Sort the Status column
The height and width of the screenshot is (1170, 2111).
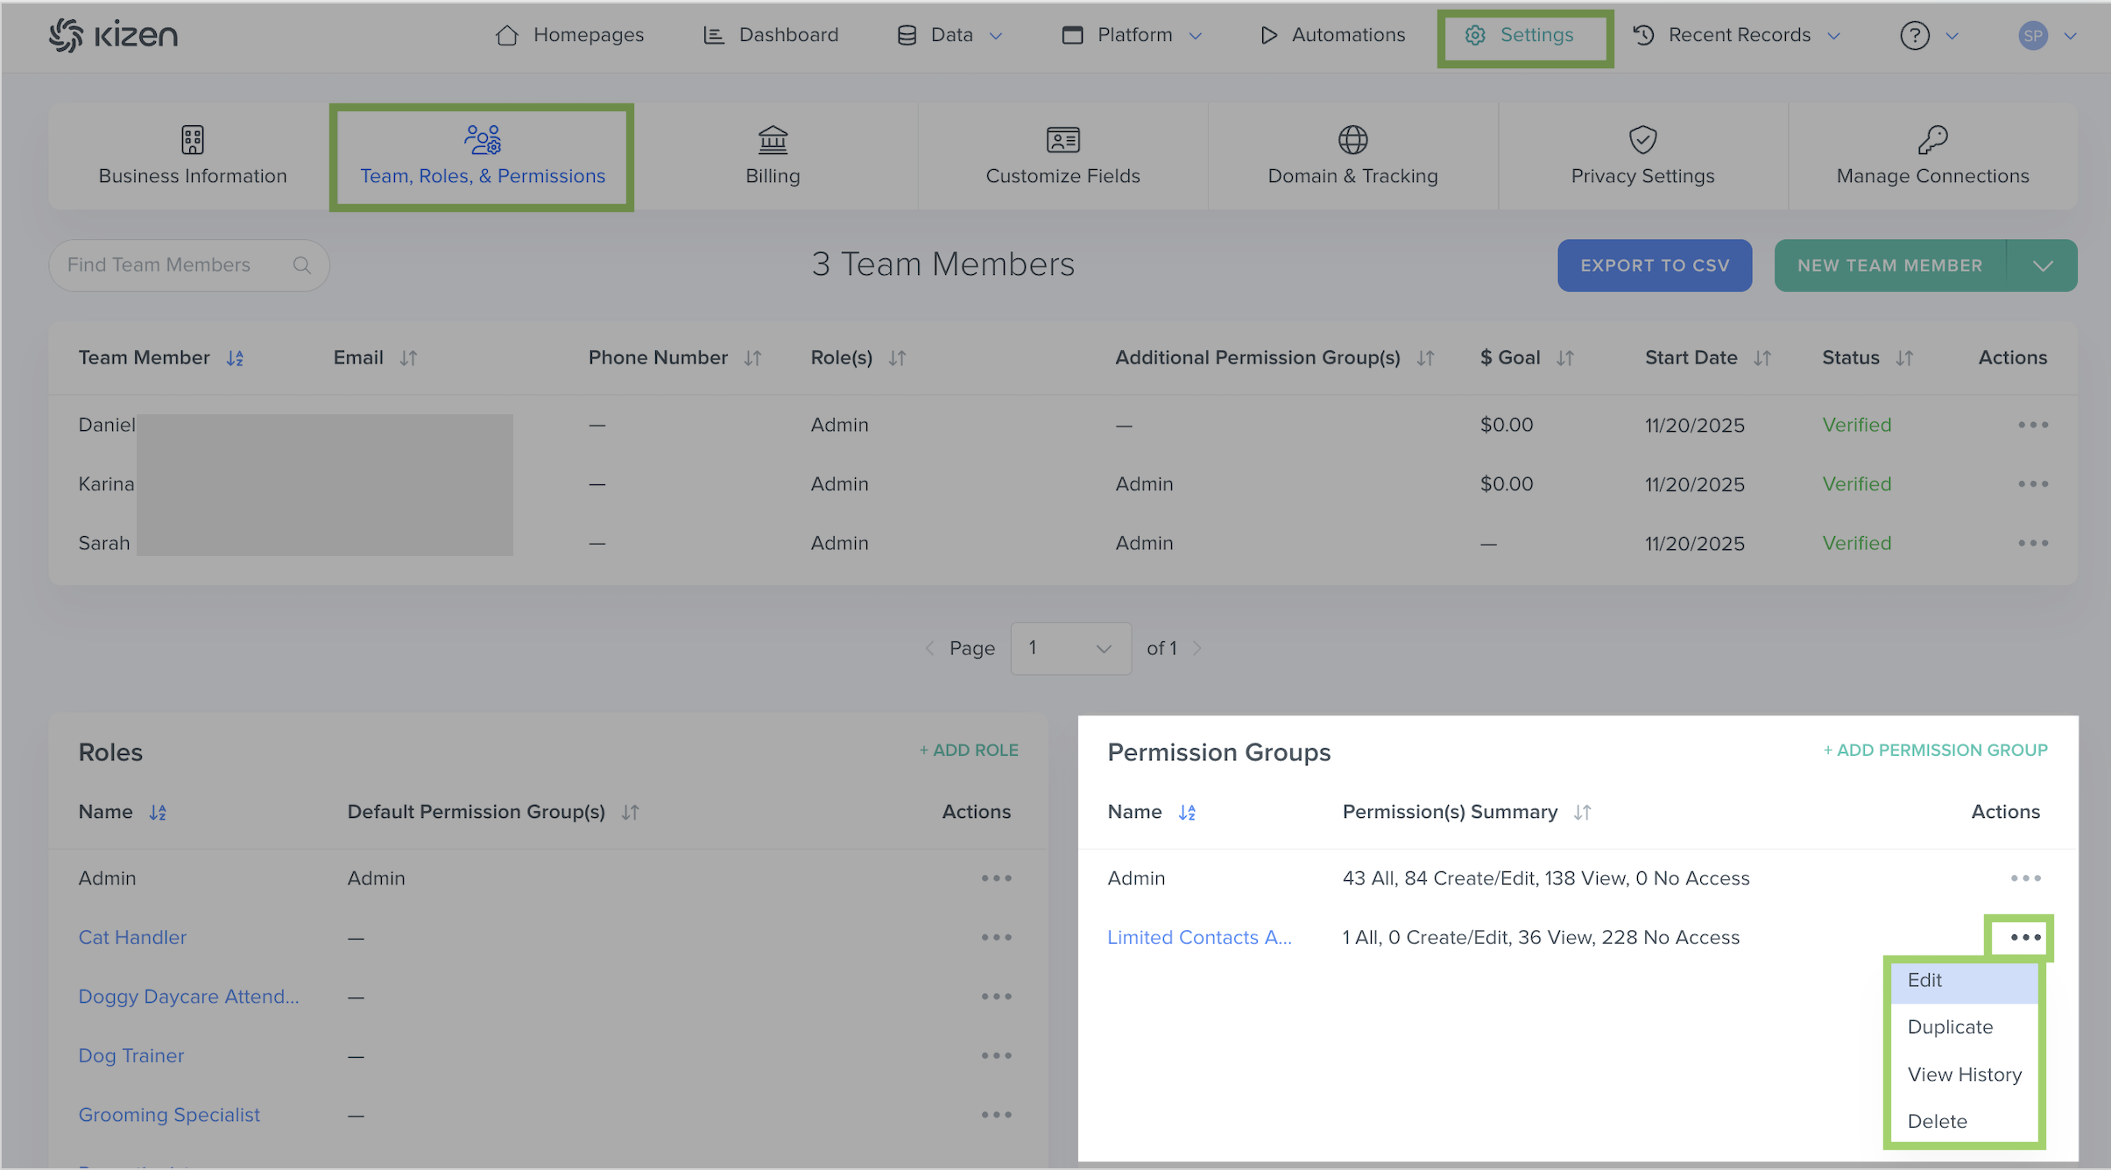click(x=1904, y=358)
